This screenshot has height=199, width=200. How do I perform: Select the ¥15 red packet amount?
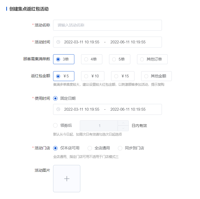coord(123,76)
